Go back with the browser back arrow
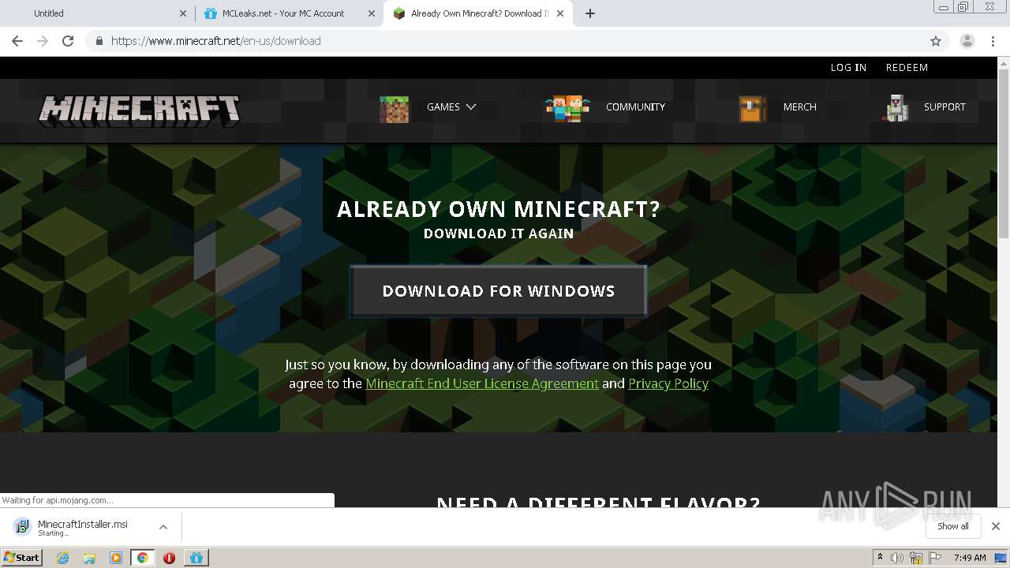The width and height of the screenshot is (1010, 568). pyautogui.click(x=17, y=41)
